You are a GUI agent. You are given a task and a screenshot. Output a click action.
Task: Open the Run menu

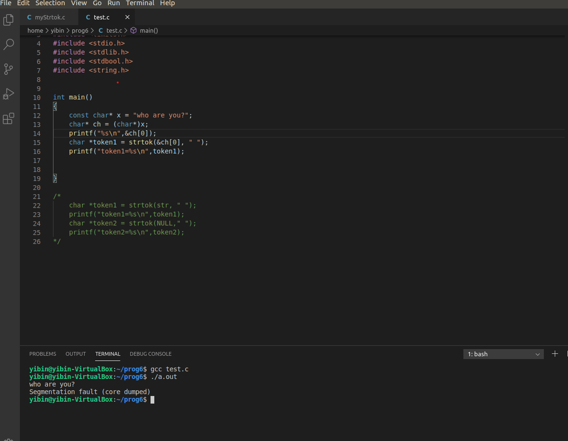114,3
